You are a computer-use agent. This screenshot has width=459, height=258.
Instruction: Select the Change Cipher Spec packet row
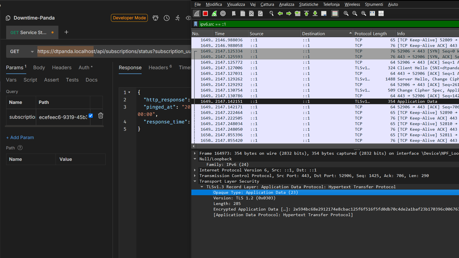(x=325, y=90)
